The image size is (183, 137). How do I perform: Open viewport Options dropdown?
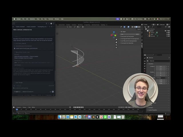click(x=139, y=29)
